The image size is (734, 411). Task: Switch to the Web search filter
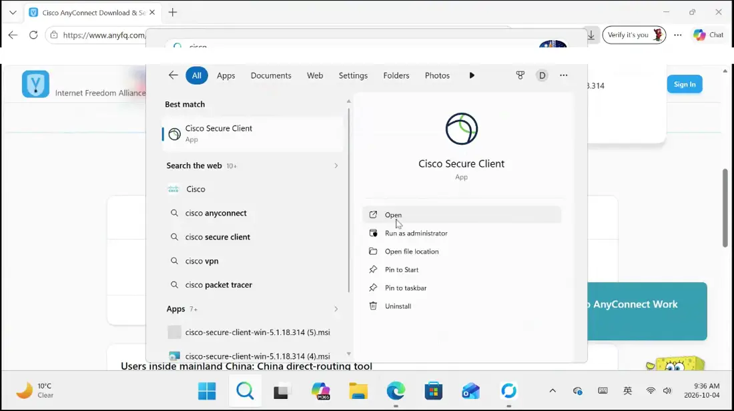pos(314,75)
